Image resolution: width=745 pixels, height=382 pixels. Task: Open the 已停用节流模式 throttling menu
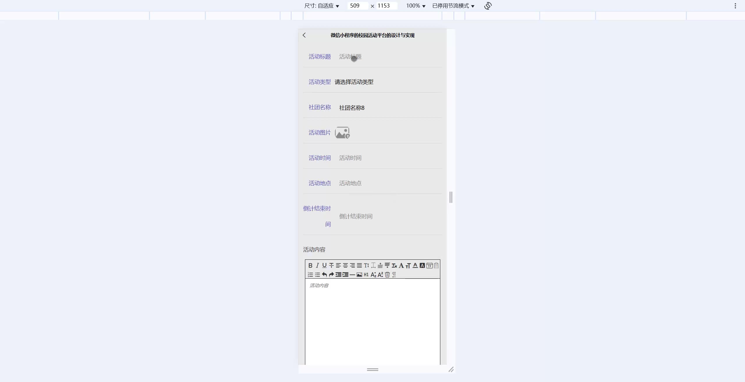point(453,6)
